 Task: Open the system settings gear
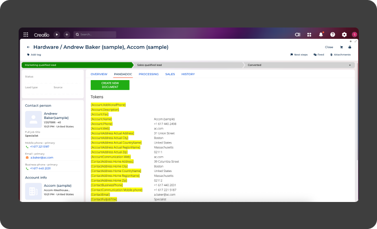coord(344,35)
